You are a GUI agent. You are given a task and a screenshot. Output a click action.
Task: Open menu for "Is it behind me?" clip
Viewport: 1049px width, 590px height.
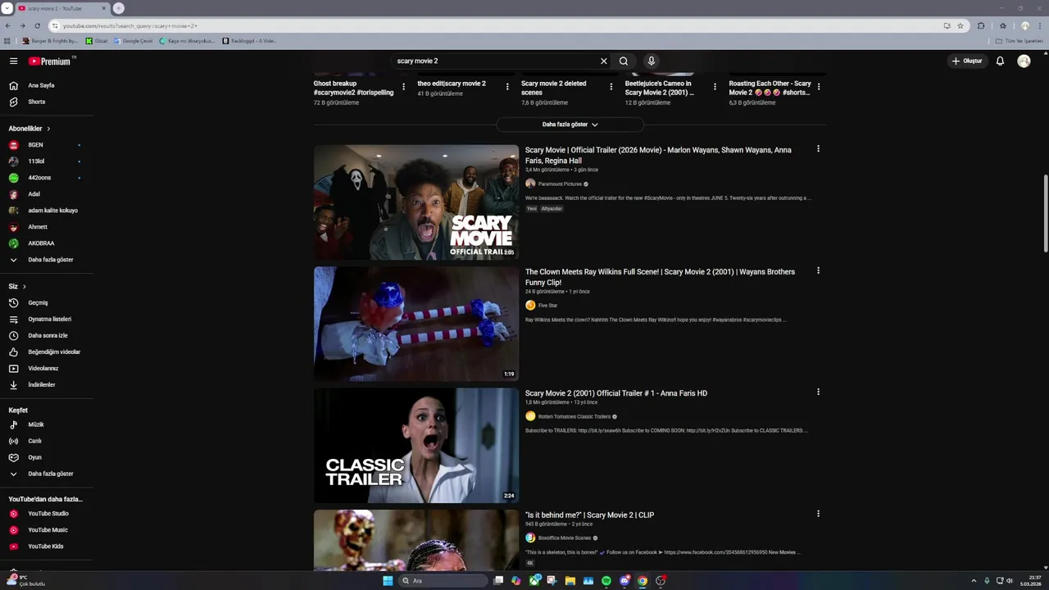tap(818, 514)
